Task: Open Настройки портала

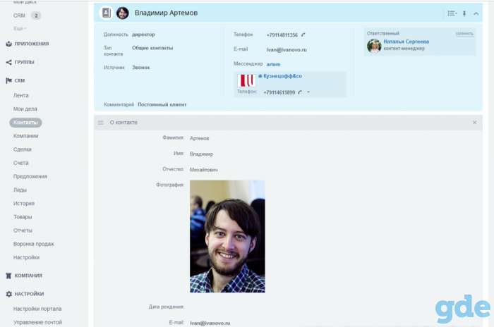Action: (37, 309)
